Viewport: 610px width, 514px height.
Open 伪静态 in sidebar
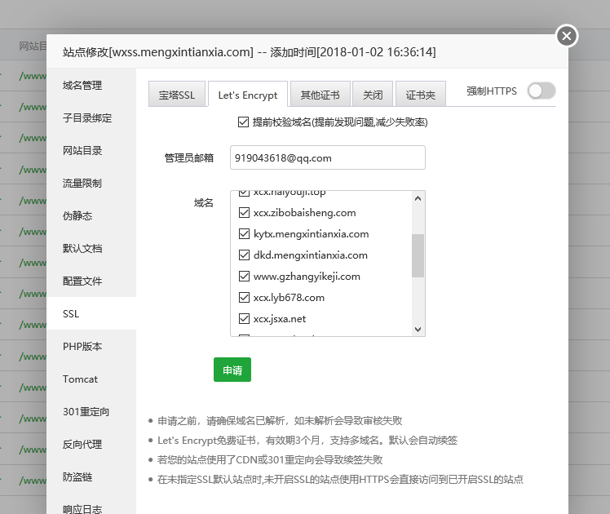point(91,215)
